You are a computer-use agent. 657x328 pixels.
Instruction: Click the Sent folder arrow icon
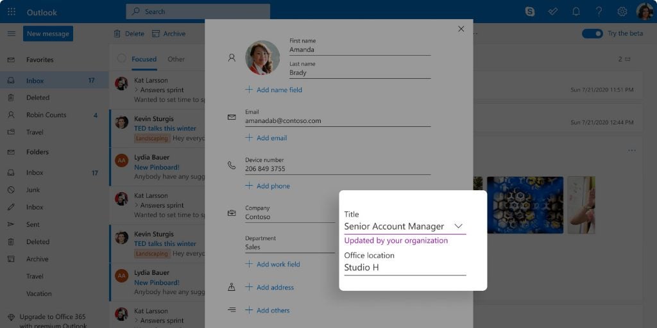pos(12,224)
